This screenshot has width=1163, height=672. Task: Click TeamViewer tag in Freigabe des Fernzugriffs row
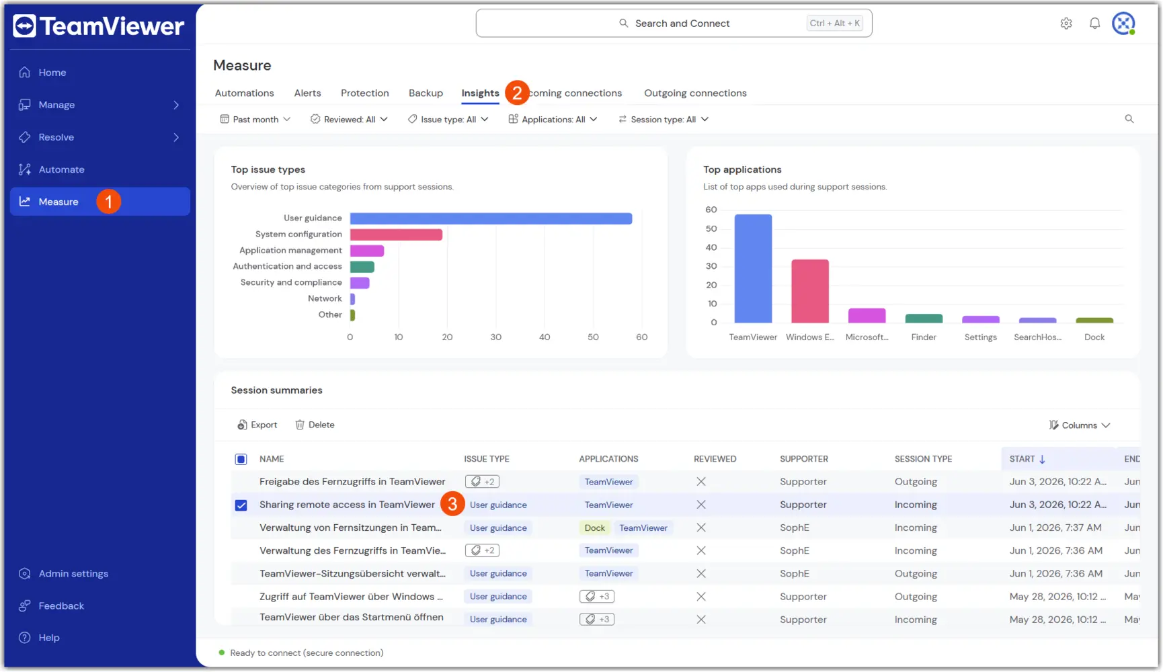point(608,482)
